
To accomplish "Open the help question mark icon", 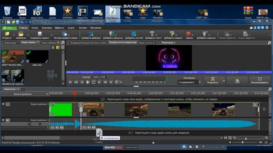I will pos(267,28).
